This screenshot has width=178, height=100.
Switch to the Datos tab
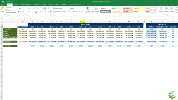pyautogui.click(x=44, y=5)
